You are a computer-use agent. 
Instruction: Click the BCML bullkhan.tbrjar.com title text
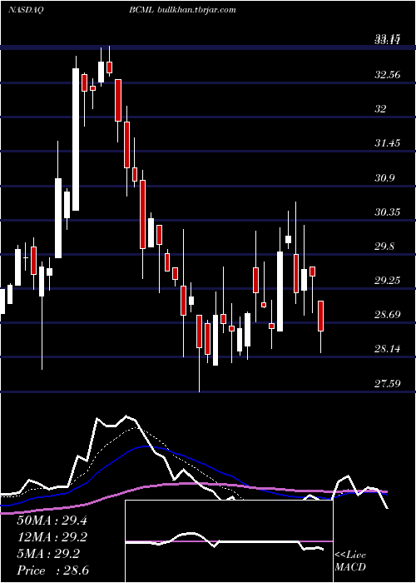point(183,10)
